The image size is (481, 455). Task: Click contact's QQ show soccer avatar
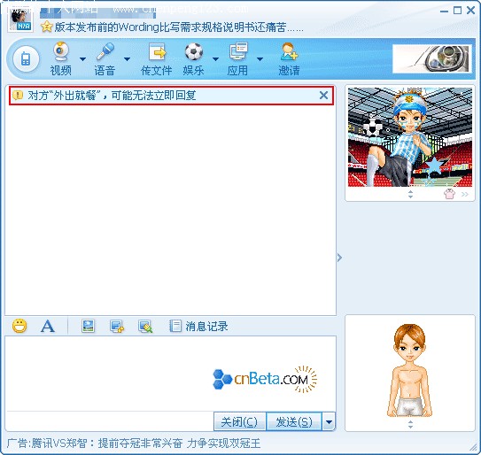coord(410,137)
